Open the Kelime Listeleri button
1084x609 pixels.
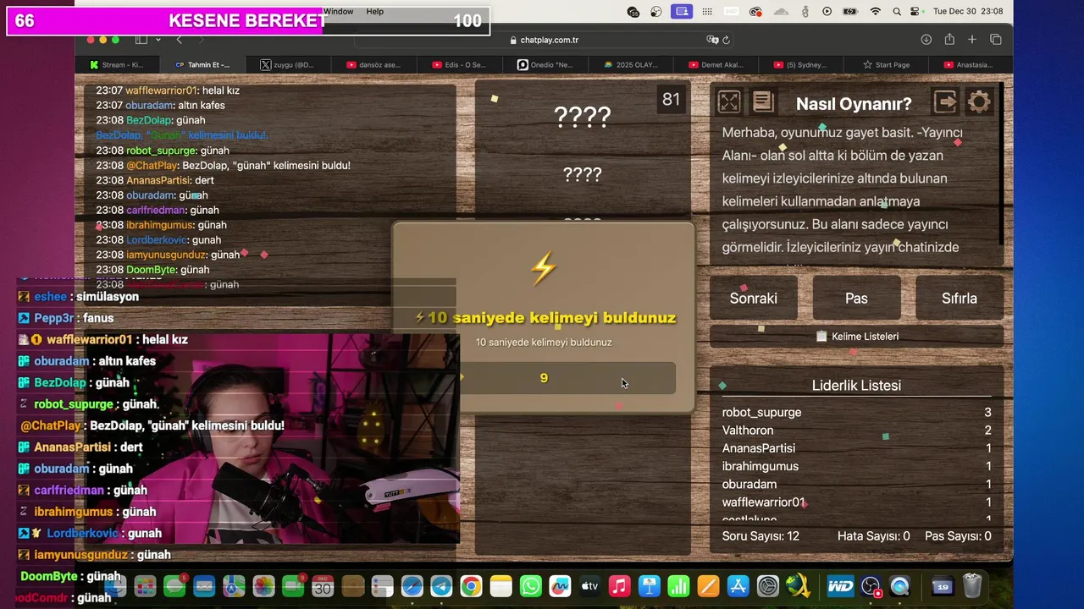click(x=856, y=336)
